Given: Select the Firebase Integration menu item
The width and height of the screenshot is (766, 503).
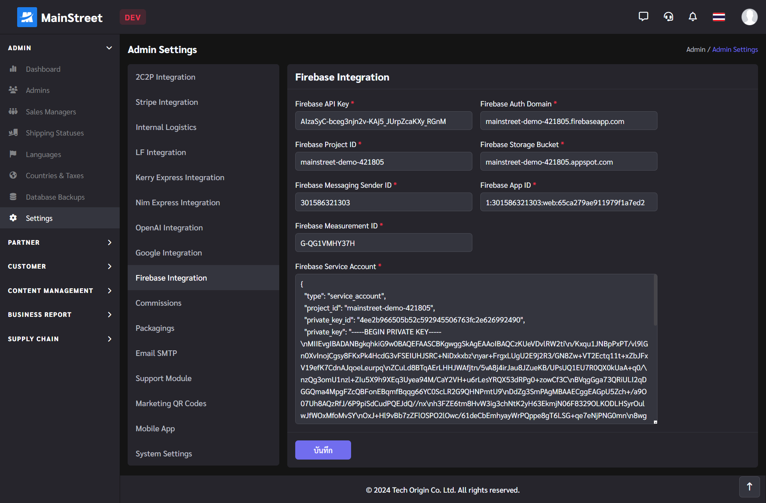Looking at the screenshot, I should [172, 277].
